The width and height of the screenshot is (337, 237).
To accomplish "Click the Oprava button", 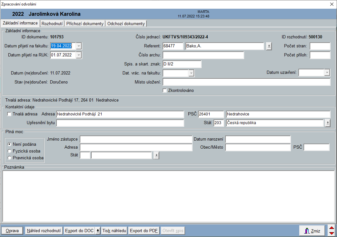I will [x=12, y=231].
